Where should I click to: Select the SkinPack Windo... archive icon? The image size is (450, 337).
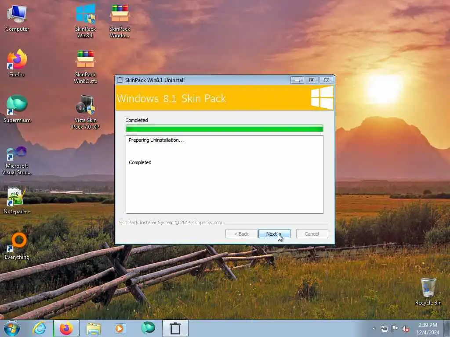pos(120,21)
